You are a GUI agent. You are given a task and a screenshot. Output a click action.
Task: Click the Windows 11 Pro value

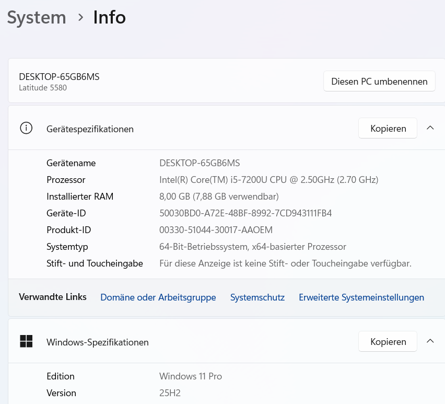point(191,376)
